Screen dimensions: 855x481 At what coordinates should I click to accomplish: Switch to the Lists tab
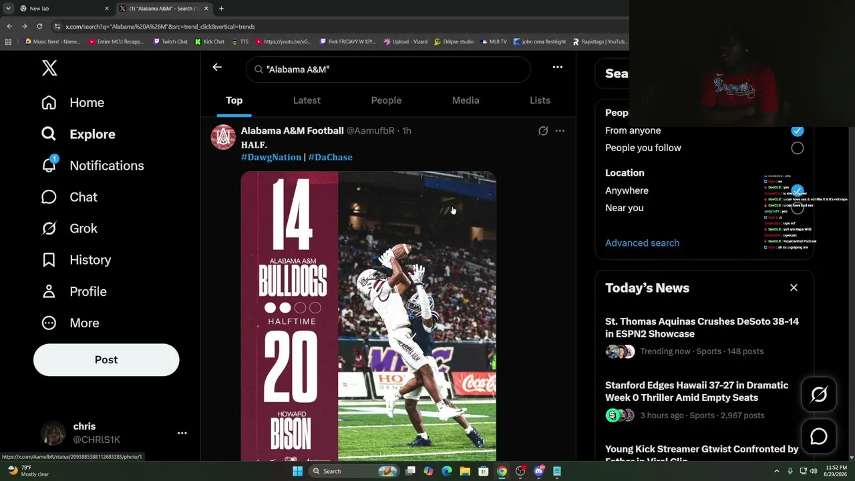click(540, 100)
